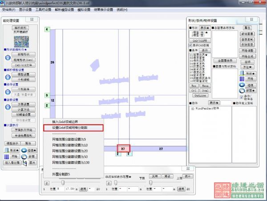Screen dimensions: 267x201
Task: Toggle the 条件/物体名 checkbox
Action: point(242,96)
